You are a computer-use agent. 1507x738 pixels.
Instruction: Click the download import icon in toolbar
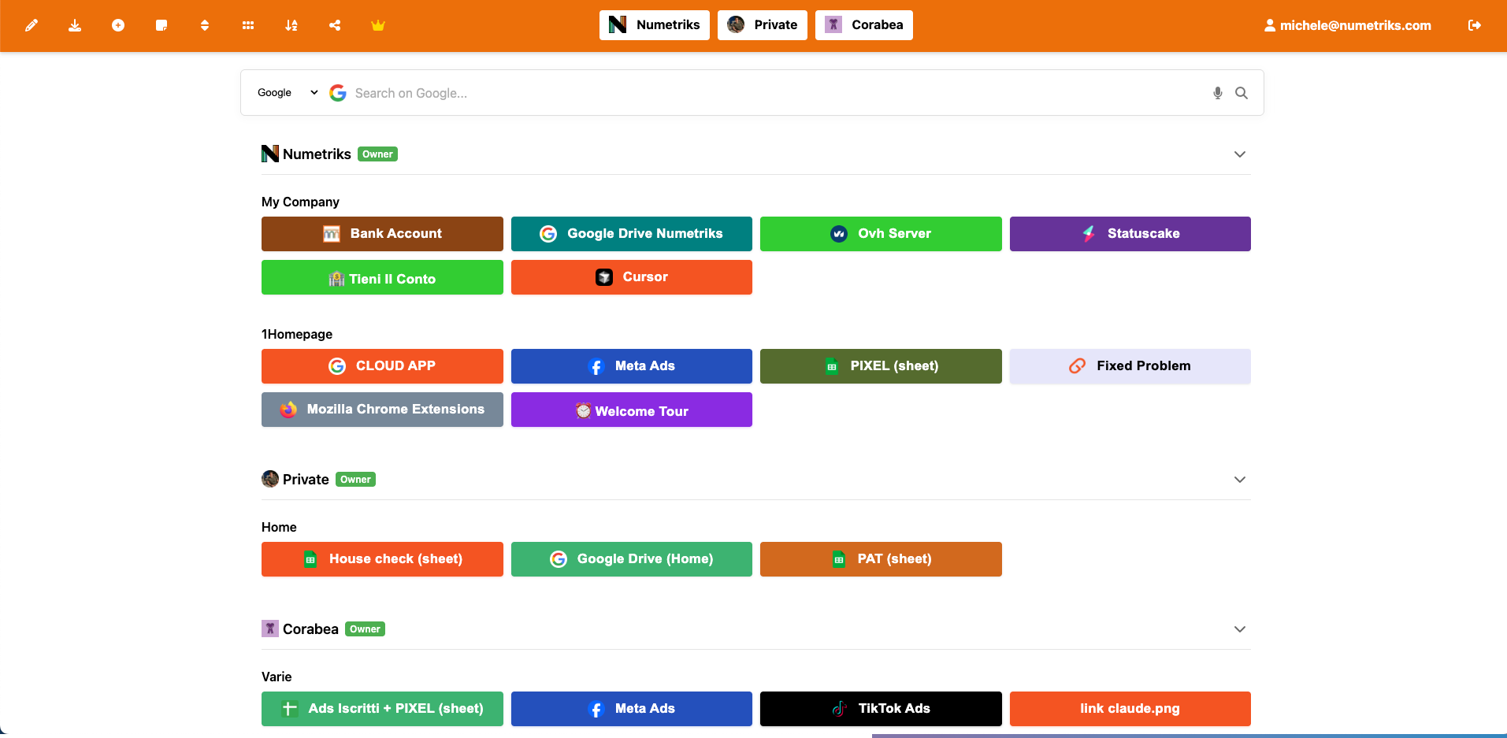75,25
